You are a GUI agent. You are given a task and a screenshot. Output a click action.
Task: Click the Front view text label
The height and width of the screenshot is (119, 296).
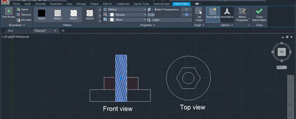(118, 109)
